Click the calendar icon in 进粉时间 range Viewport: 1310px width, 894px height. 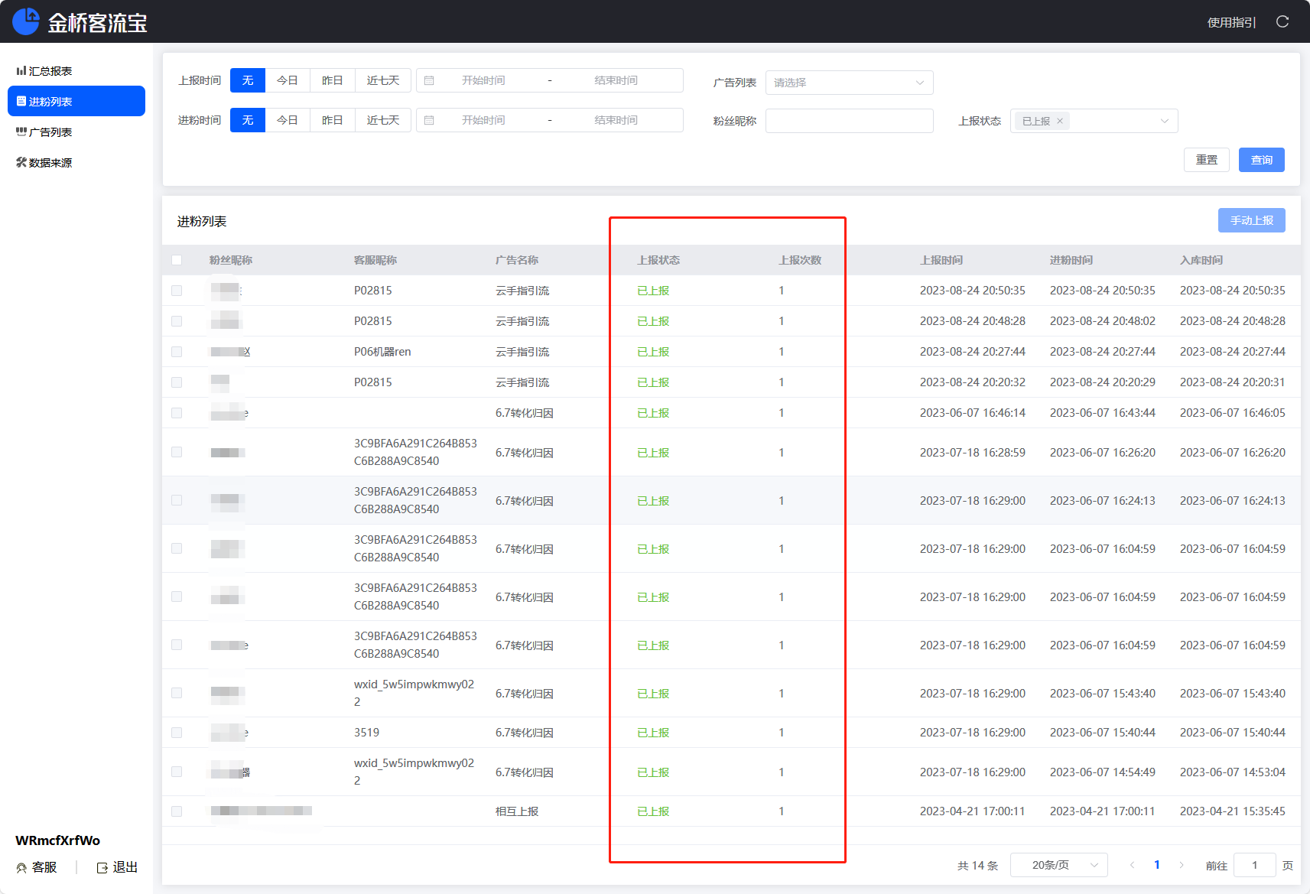pos(429,120)
